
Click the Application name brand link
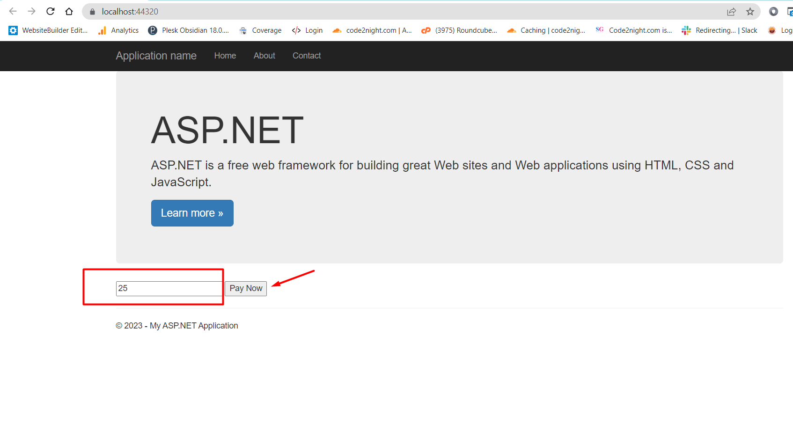pyautogui.click(x=156, y=56)
